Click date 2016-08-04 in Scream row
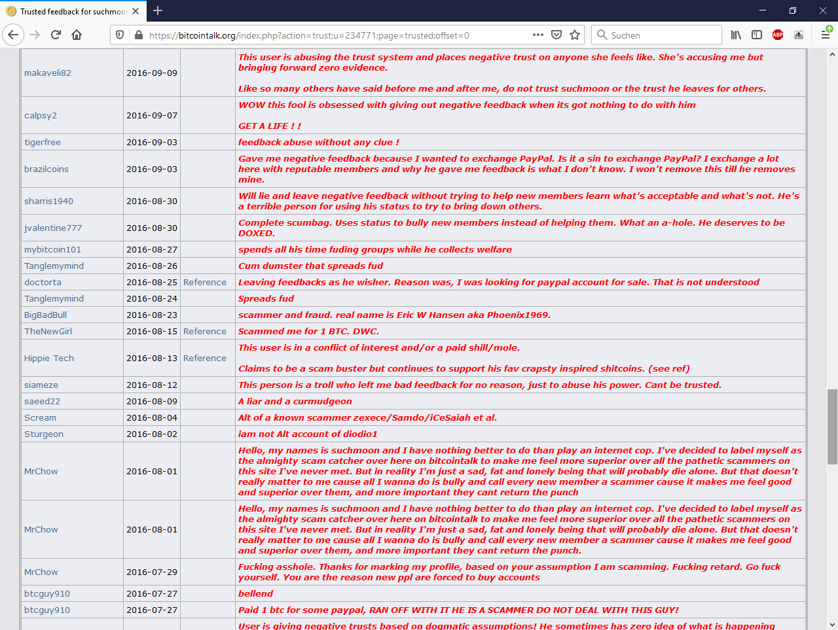Viewport: 838px width, 630px height. pyautogui.click(x=152, y=417)
